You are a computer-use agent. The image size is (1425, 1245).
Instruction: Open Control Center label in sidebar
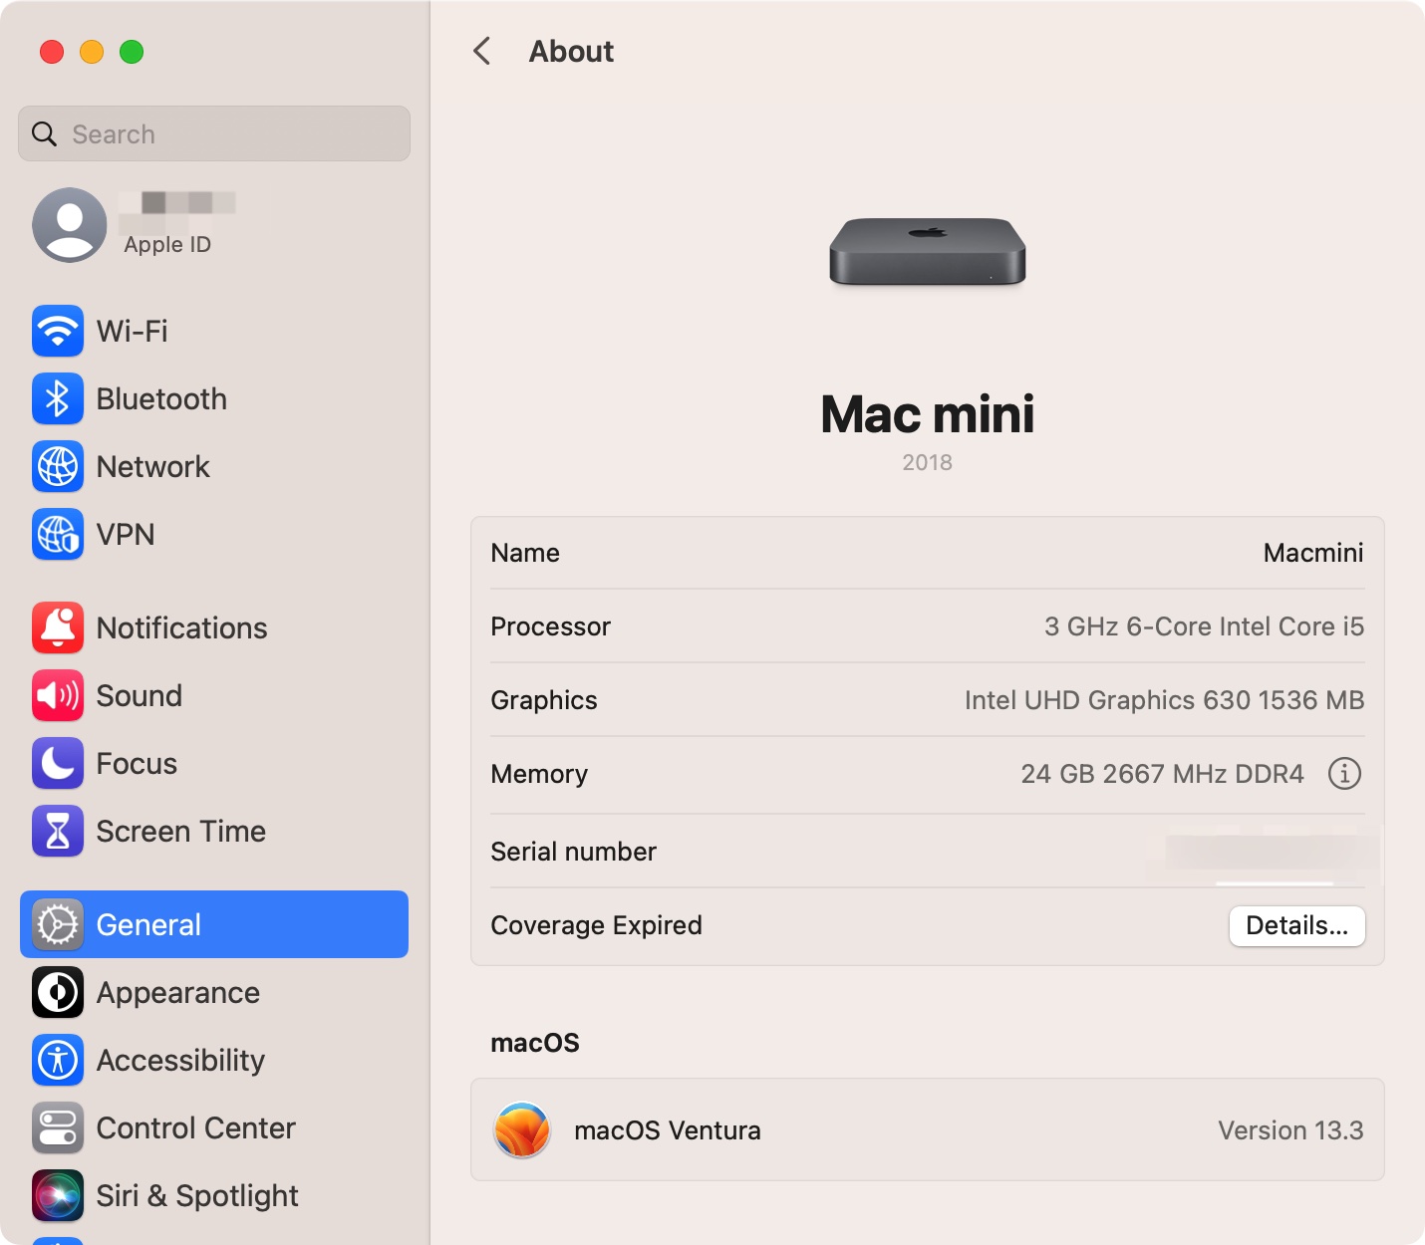point(196,1127)
